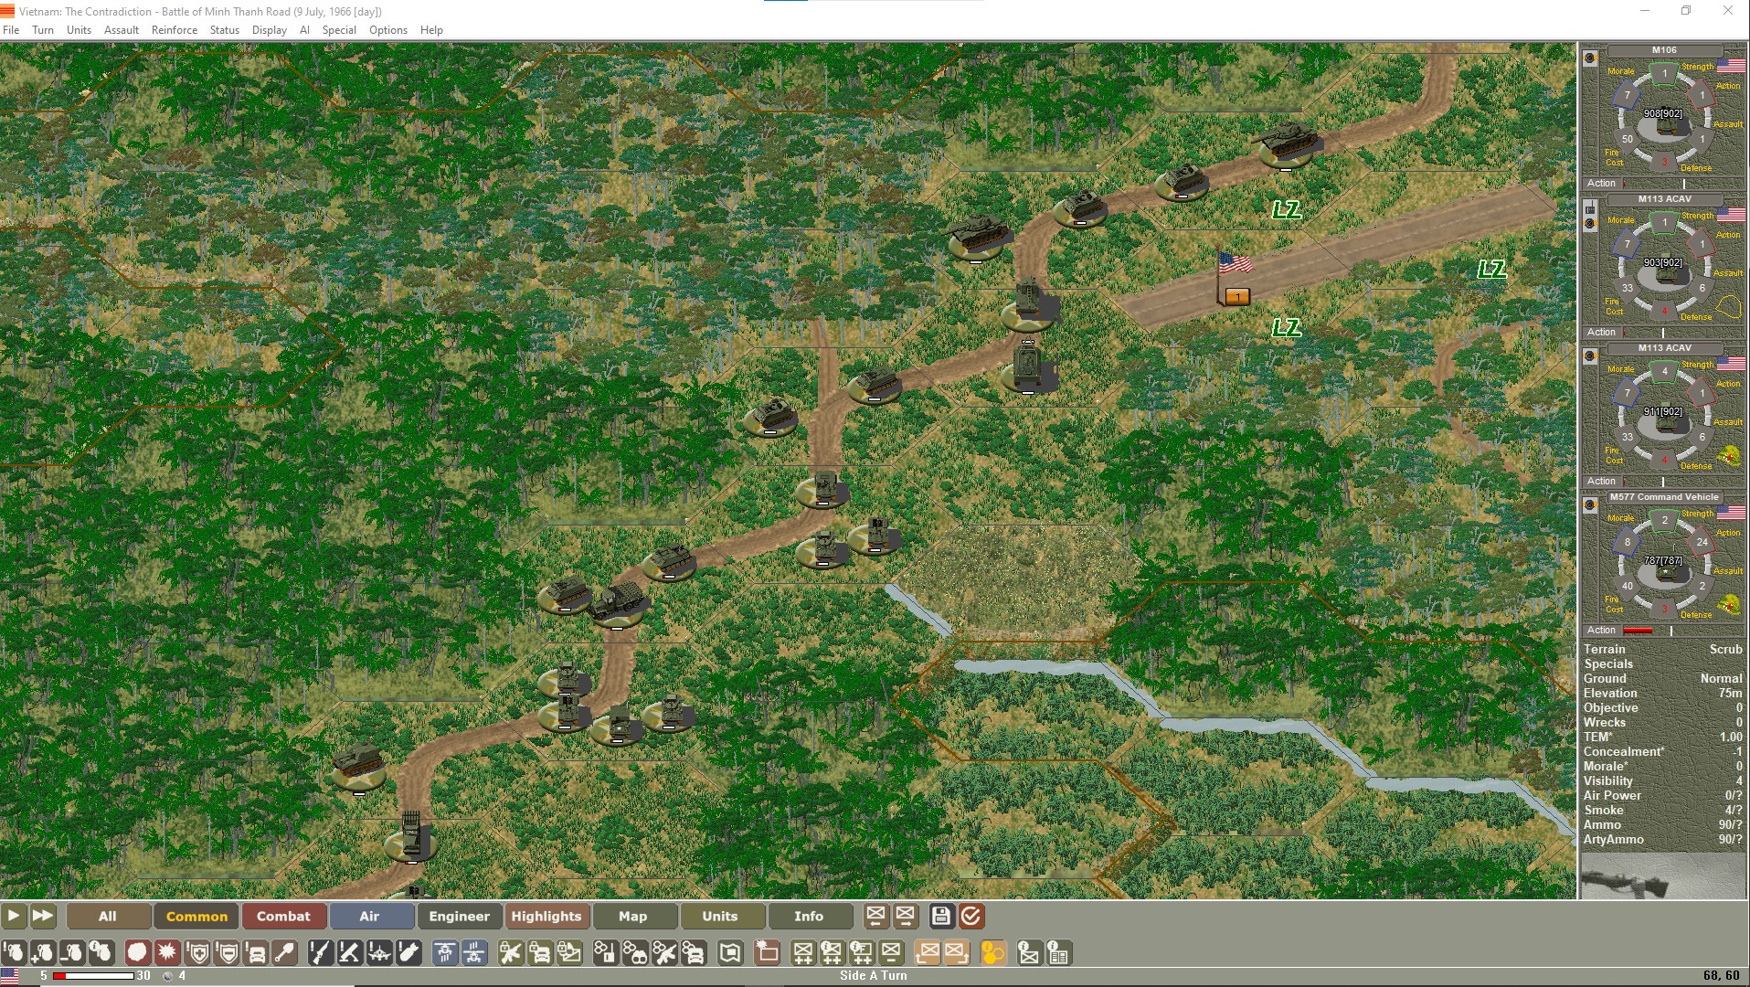Image resolution: width=1750 pixels, height=987 pixels.
Task: Click the remove-from-assault grenade minus icon
Action: (x=72, y=953)
